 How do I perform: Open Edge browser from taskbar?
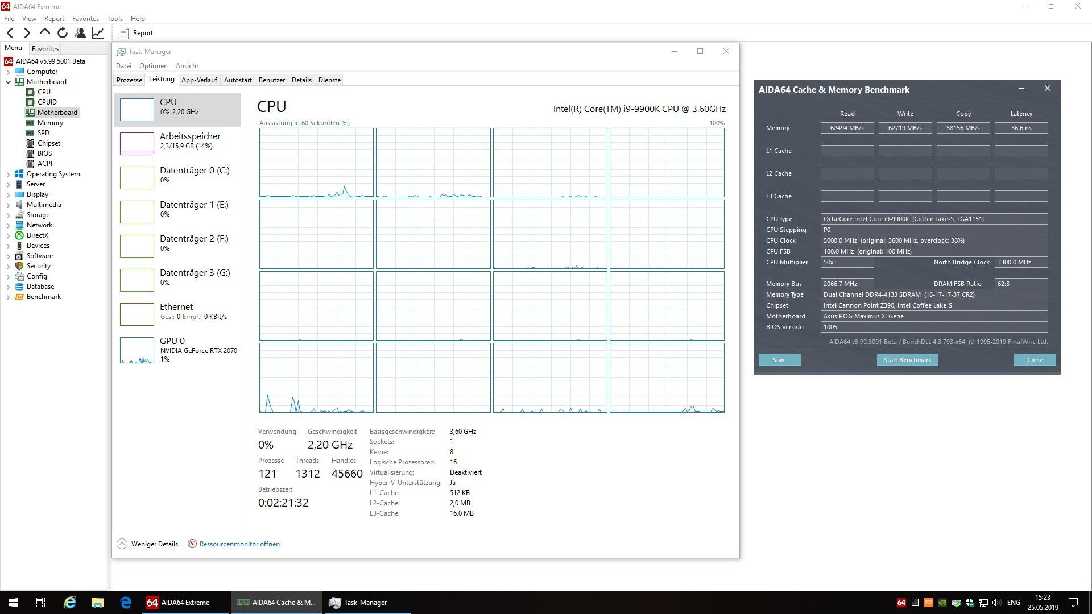(126, 603)
